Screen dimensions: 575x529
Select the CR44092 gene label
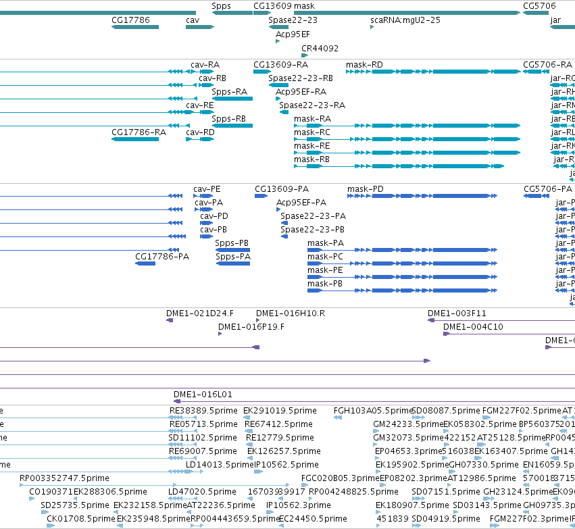point(320,48)
